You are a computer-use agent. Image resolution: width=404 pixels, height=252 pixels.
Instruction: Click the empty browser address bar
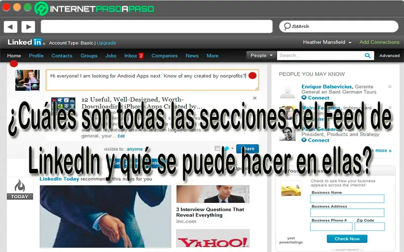157,27
